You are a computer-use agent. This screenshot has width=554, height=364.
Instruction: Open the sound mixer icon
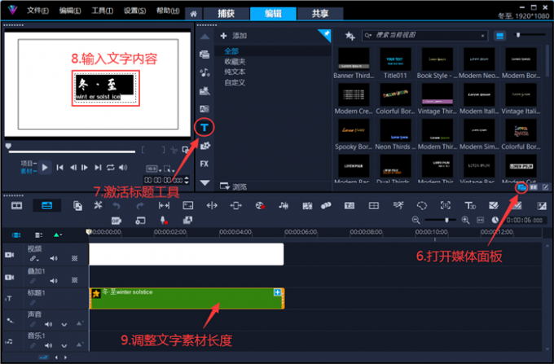tap(284, 205)
